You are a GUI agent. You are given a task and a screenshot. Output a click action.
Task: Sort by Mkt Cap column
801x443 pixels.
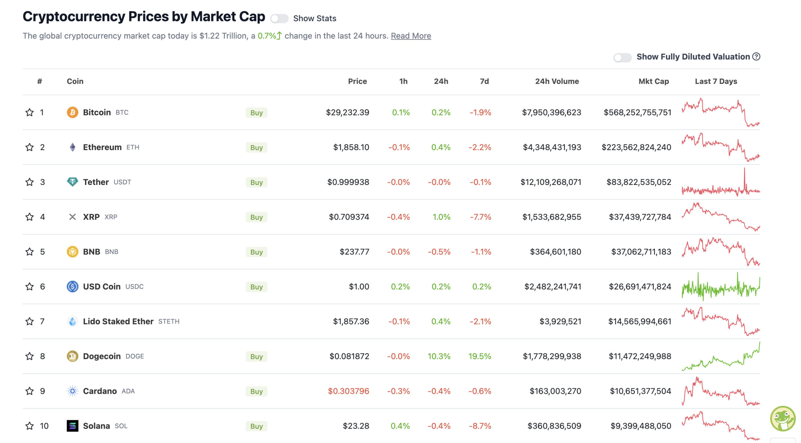654,81
